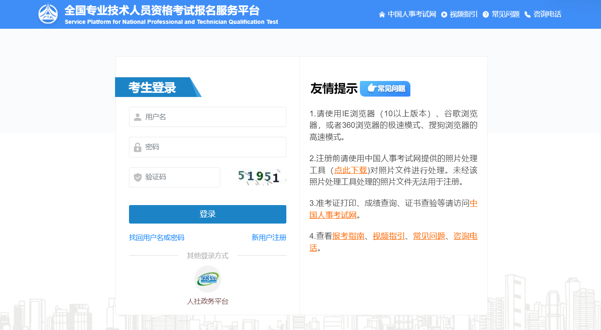Open the 报考指南 link in tip 4
This screenshot has width=601, height=330.
pyautogui.click(x=348, y=236)
